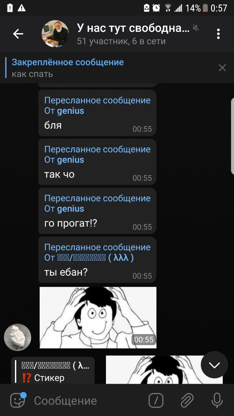Open the three-dot chat options menu
This screenshot has height=416, width=234.
[218, 34]
